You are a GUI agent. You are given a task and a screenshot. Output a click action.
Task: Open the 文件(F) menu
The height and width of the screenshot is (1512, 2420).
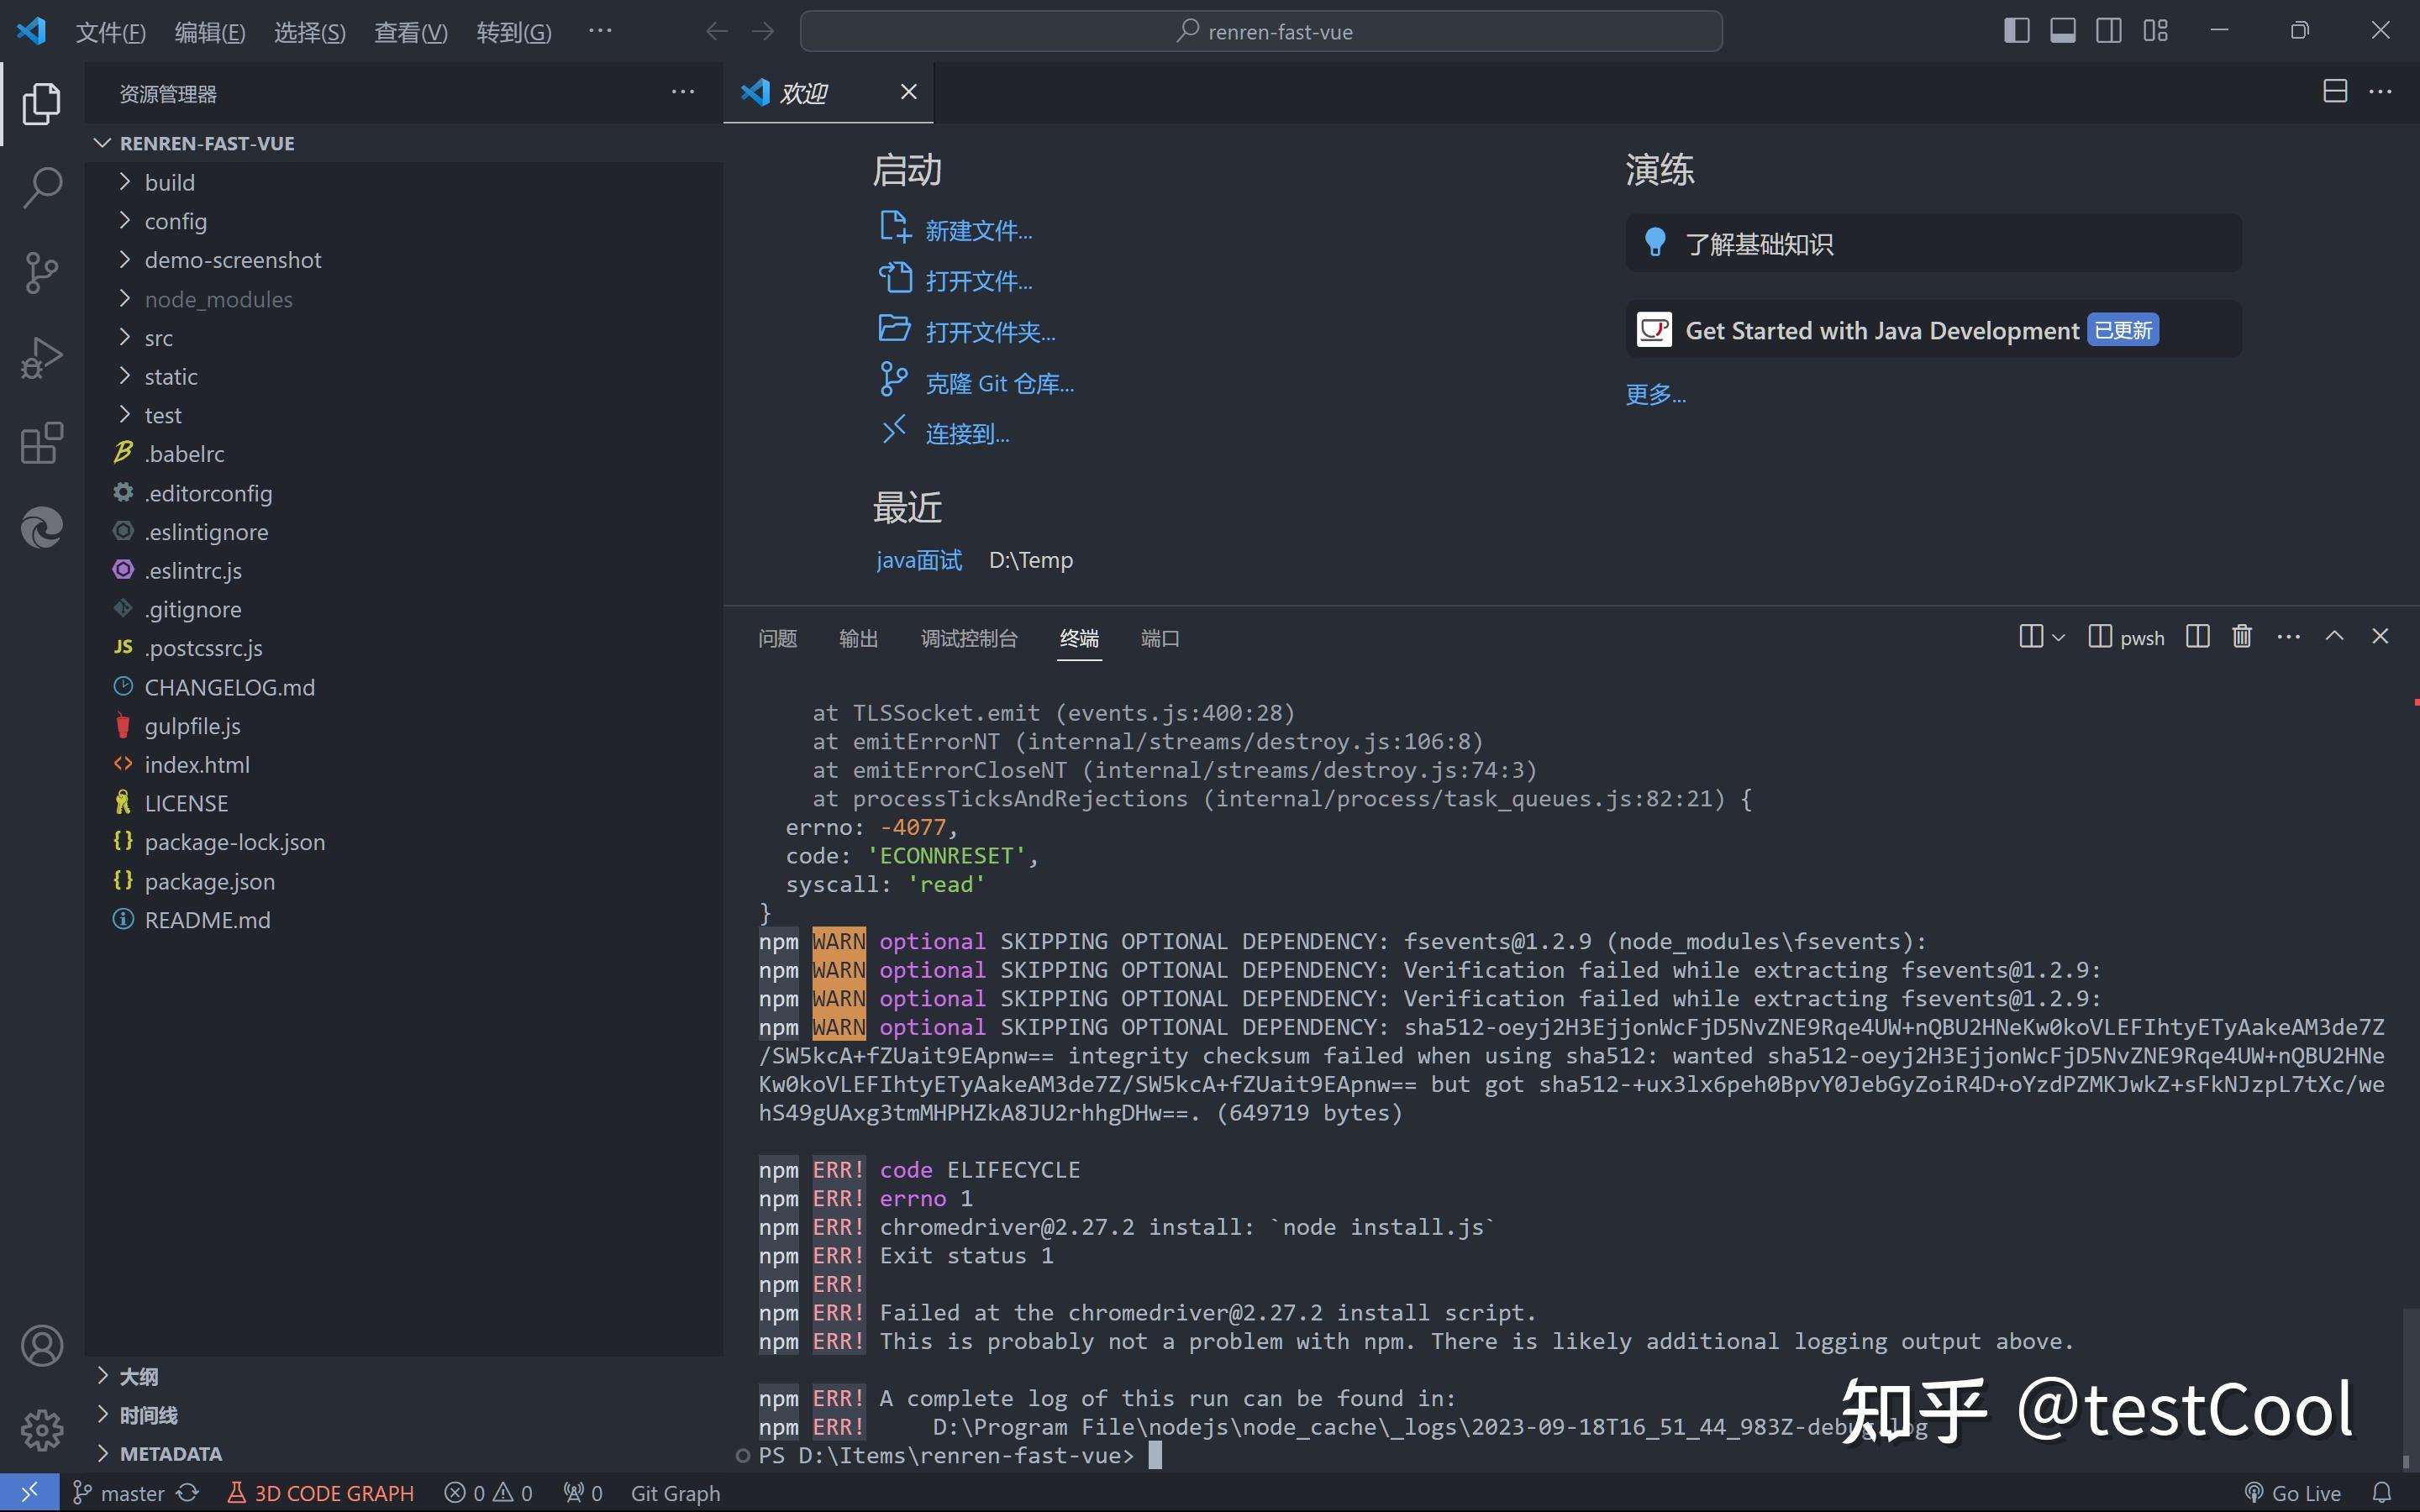click(x=110, y=31)
